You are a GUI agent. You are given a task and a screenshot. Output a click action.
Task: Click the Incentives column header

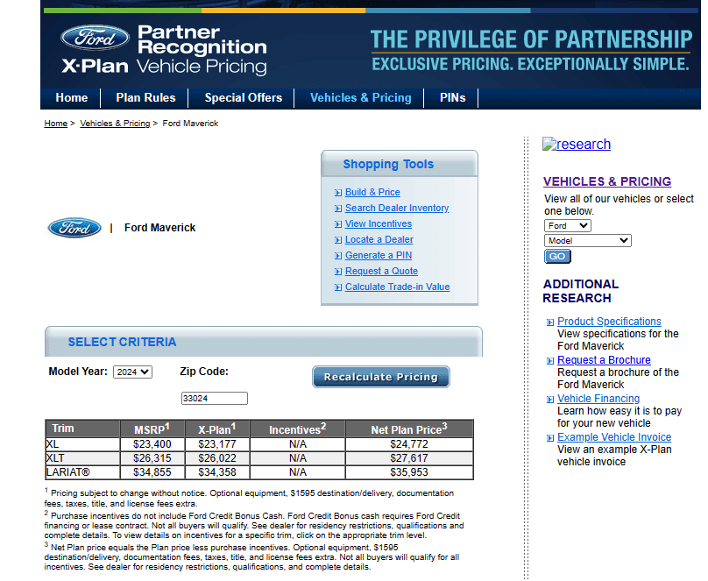coord(298,429)
